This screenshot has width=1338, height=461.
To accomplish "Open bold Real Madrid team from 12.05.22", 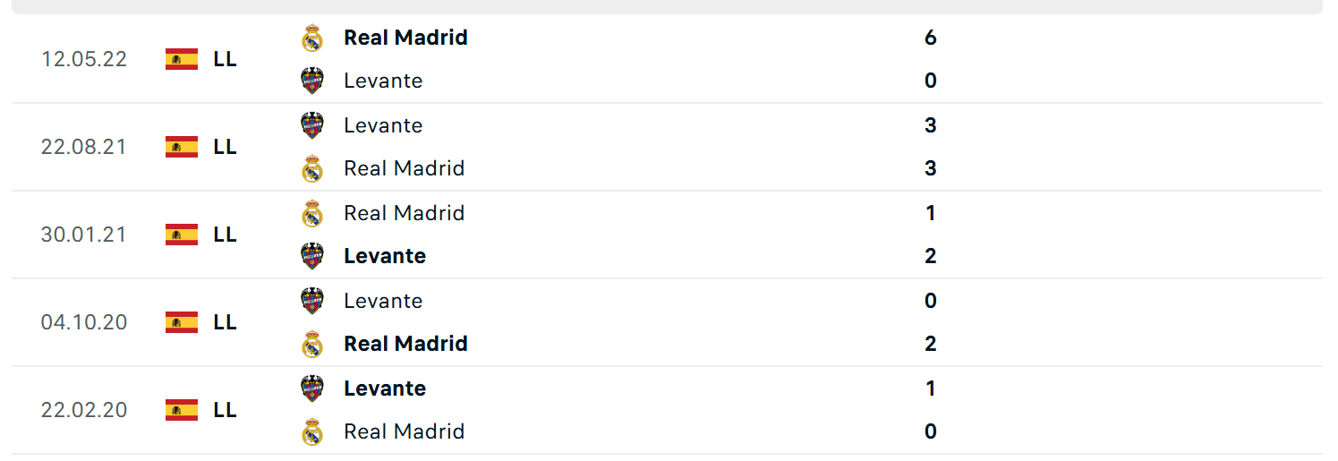I will (405, 38).
